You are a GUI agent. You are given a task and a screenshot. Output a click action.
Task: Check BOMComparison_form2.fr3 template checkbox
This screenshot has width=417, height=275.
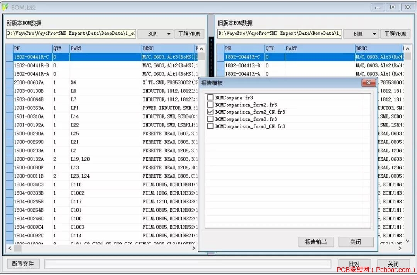[210, 105]
